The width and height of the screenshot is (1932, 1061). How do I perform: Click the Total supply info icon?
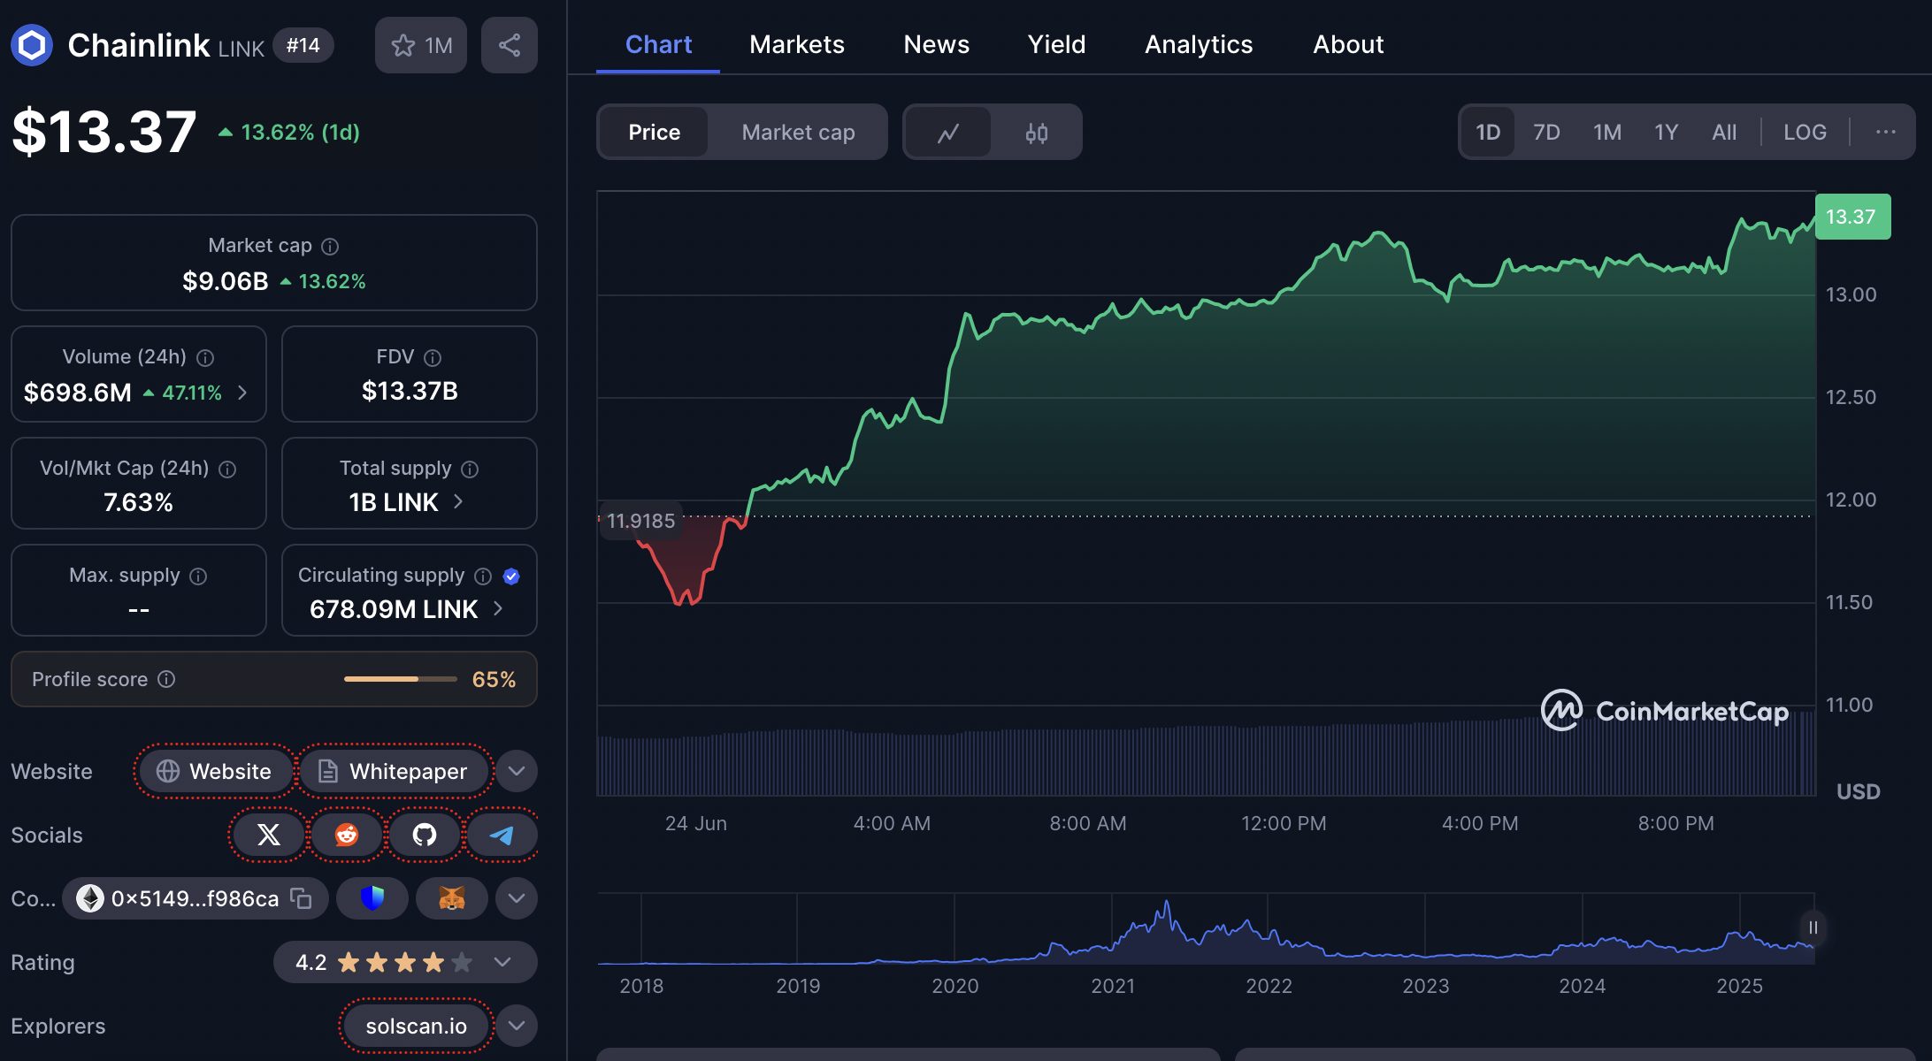(x=470, y=469)
